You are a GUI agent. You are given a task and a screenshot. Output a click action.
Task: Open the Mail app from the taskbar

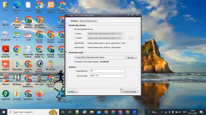[99, 112]
